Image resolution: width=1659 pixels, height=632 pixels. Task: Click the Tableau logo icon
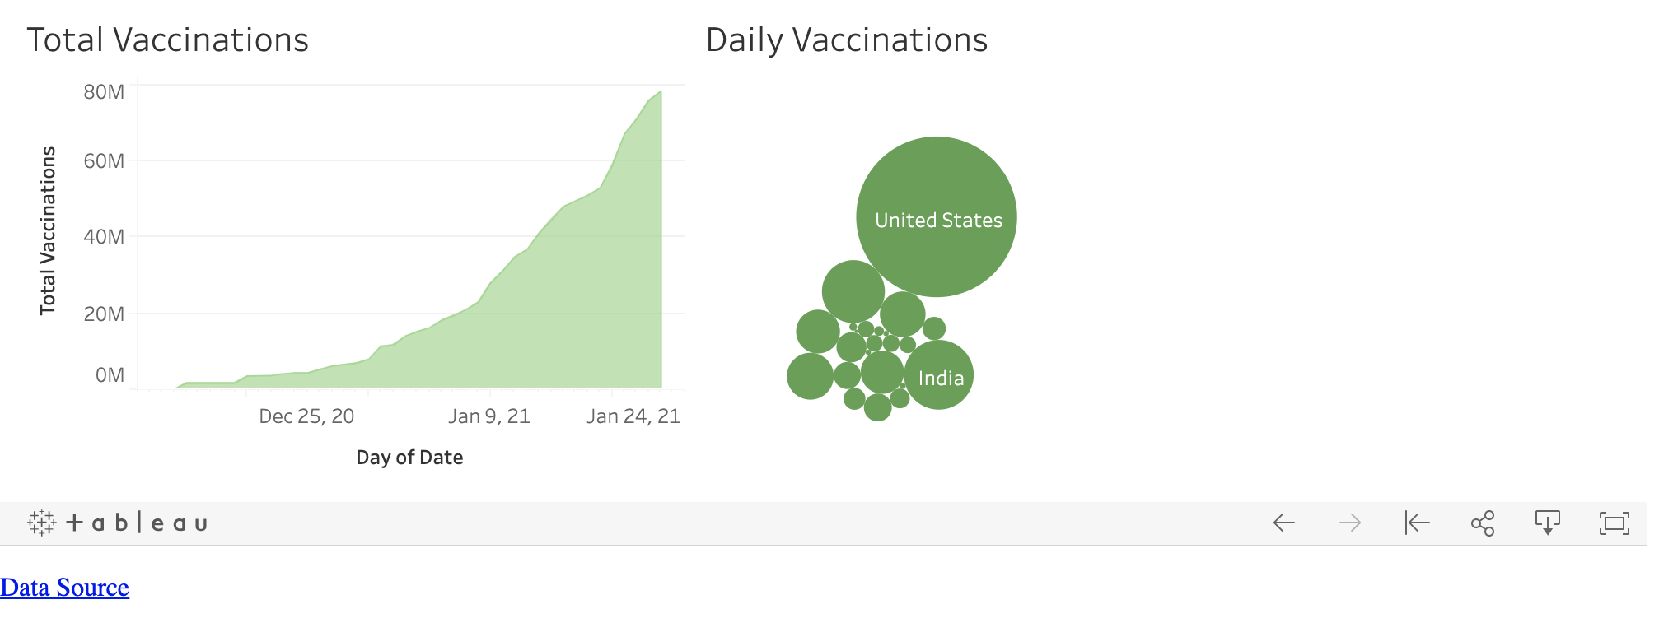click(x=117, y=523)
